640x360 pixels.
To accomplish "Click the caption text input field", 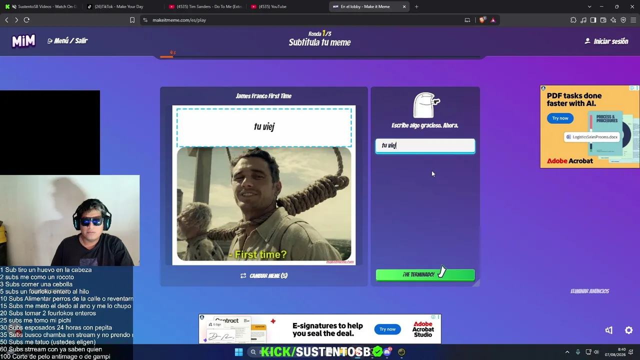I will coord(425,145).
